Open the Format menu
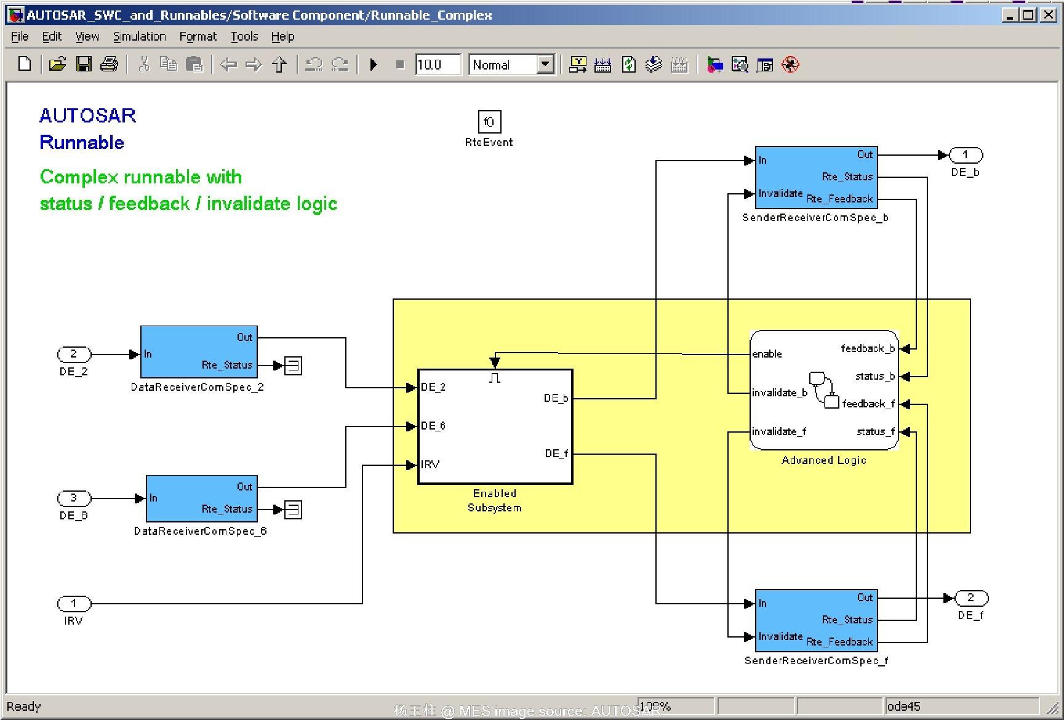This screenshot has height=720, width=1064. [198, 36]
